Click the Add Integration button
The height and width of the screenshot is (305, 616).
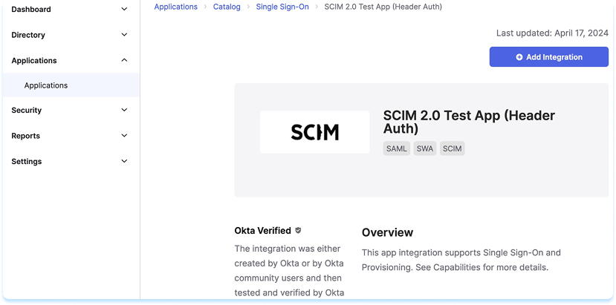point(548,57)
